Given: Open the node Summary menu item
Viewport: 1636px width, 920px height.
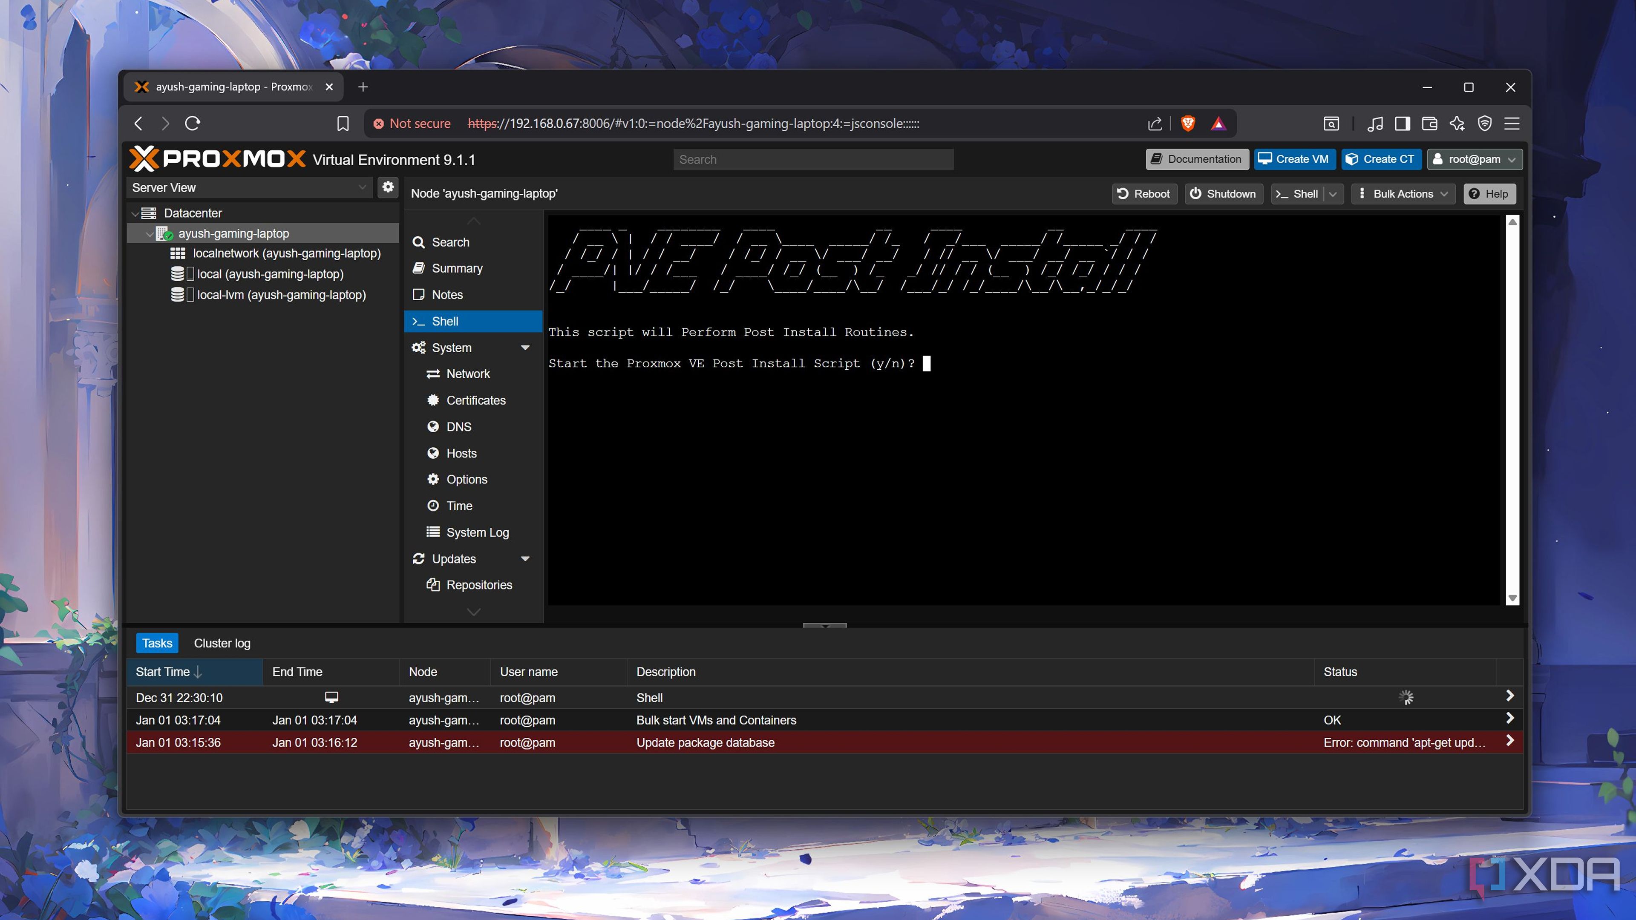Looking at the screenshot, I should [473, 269].
